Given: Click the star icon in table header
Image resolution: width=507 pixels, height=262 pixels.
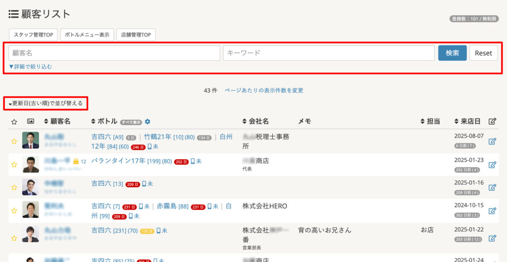Looking at the screenshot, I should (14, 122).
